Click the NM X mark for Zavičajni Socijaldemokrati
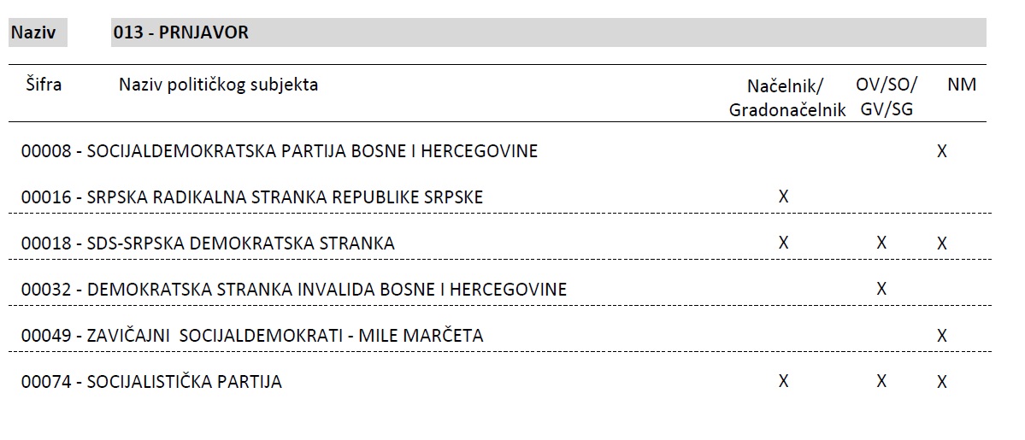The height and width of the screenshot is (440, 1025). pos(941,336)
